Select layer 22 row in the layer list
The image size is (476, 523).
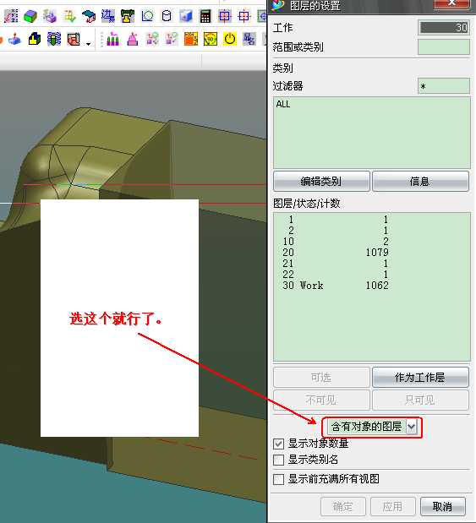pos(371,275)
